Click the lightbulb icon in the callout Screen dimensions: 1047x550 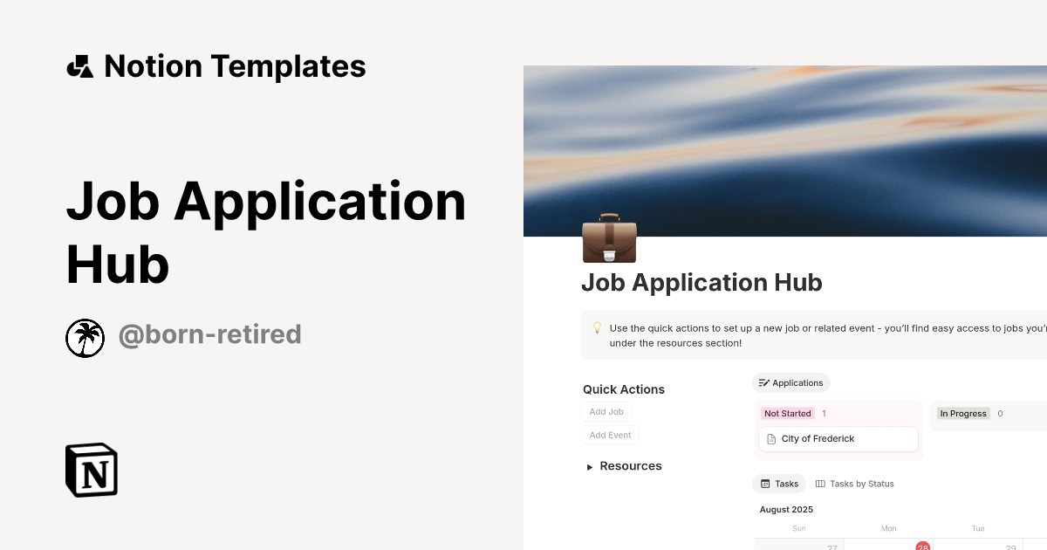pyautogui.click(x=597, y=328)
